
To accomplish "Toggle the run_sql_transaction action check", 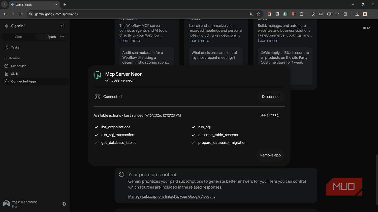I will point(96,135).
